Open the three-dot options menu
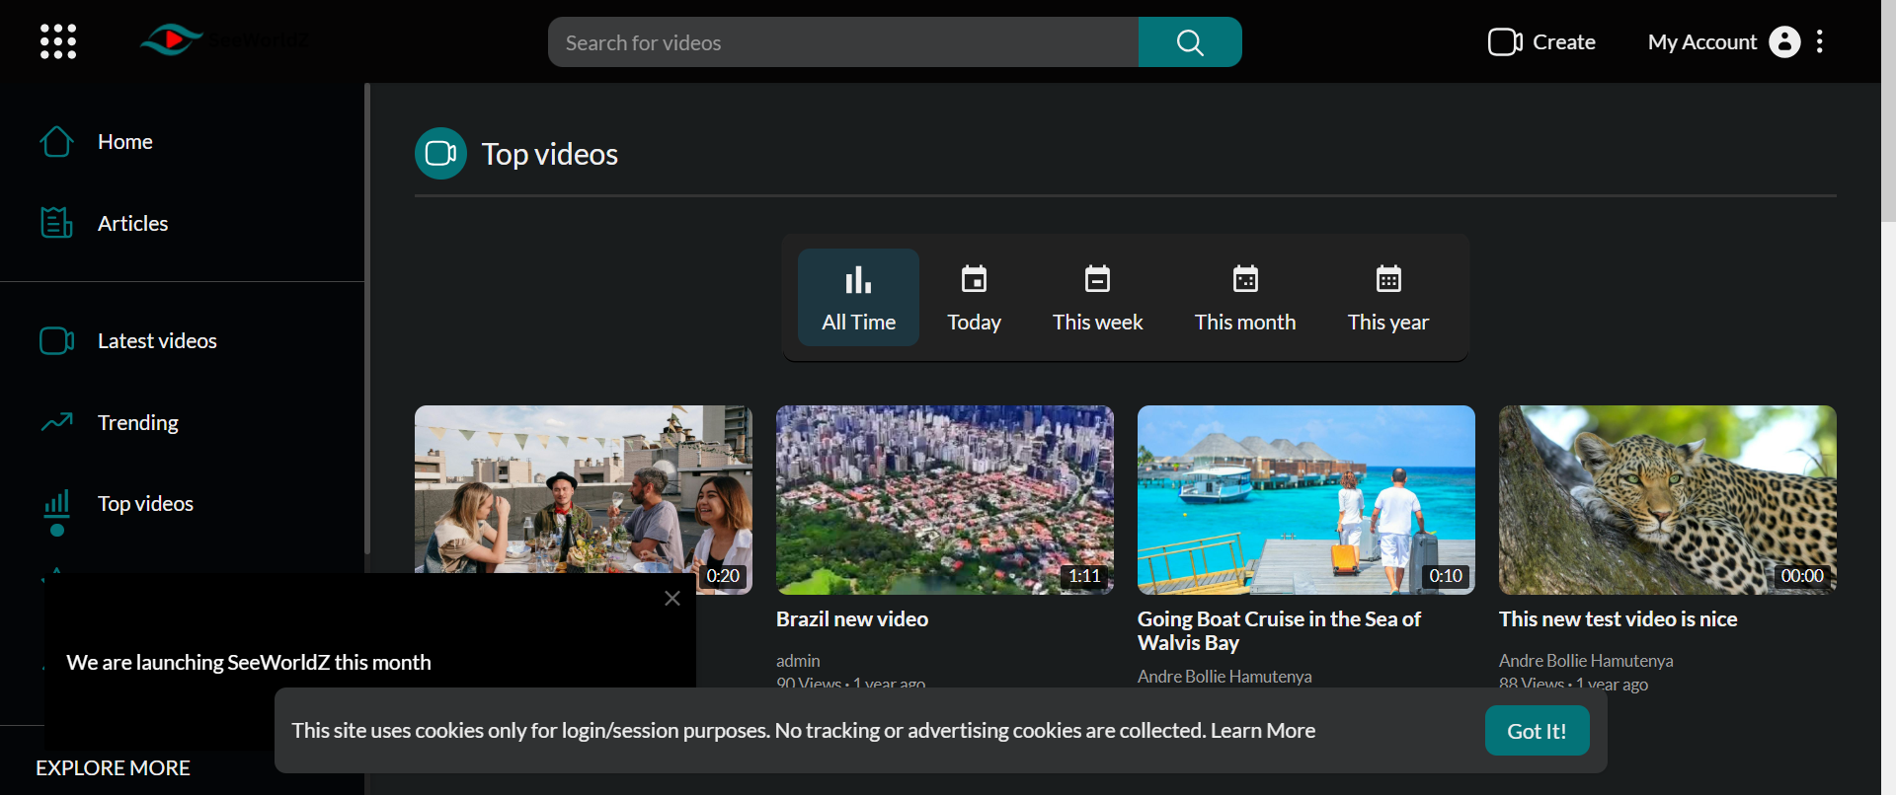This screenshot has height=795, width=1896. click(1819, 41)
